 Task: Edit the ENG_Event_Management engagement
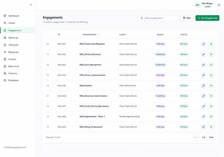coord(203,65)
